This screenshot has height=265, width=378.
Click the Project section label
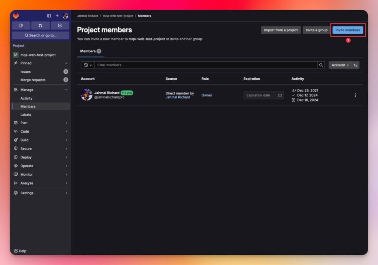pyautogui.click(x=18, y=46)
